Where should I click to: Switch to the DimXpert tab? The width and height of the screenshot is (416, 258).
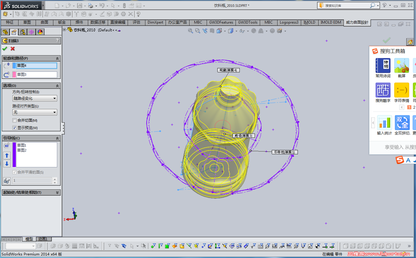pyautogui.click(x=155, y=22)
